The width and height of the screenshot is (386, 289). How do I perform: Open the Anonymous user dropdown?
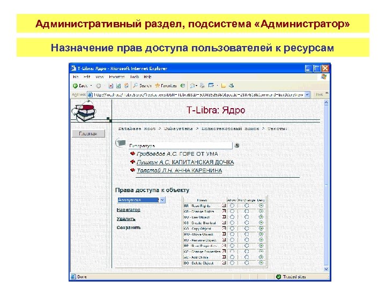pyautogui.click(x=162, y=200)
